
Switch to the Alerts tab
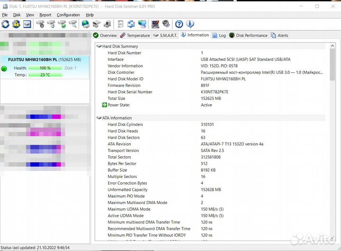(x=279, y=35)
